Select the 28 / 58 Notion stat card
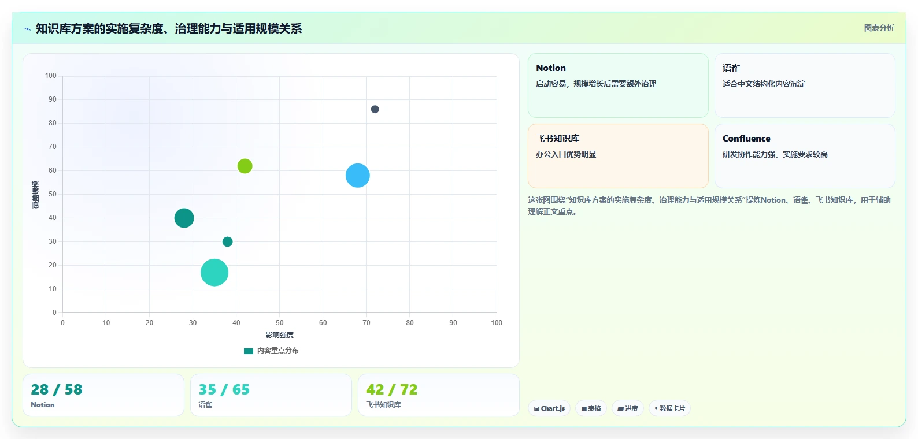The image size is (918, 439). 103,395
